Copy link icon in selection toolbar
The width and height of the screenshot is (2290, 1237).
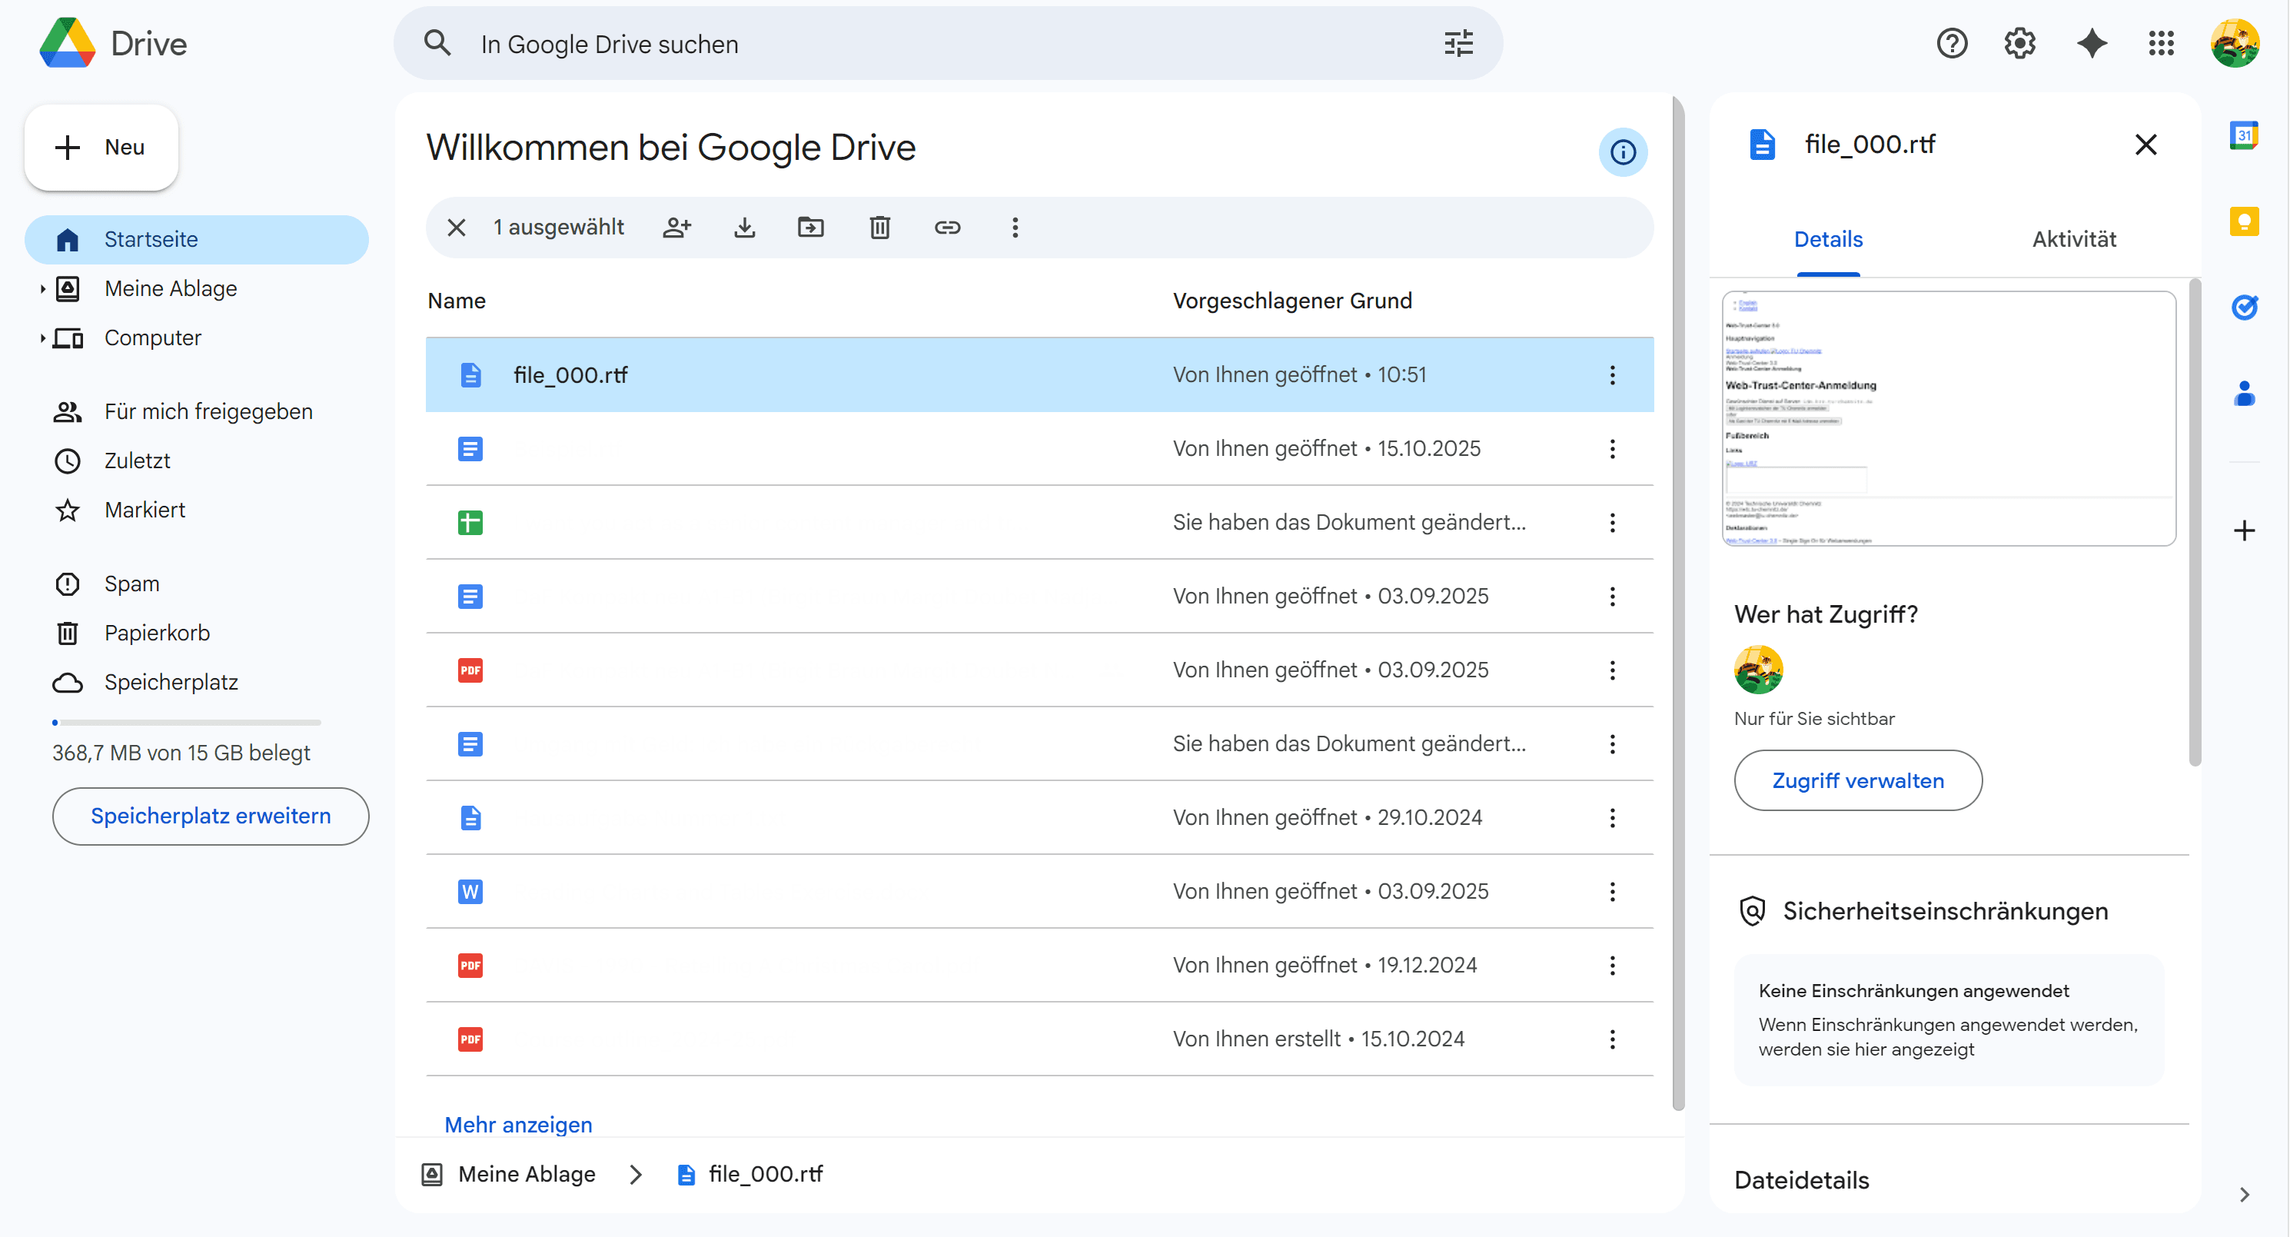pos(947,228)
